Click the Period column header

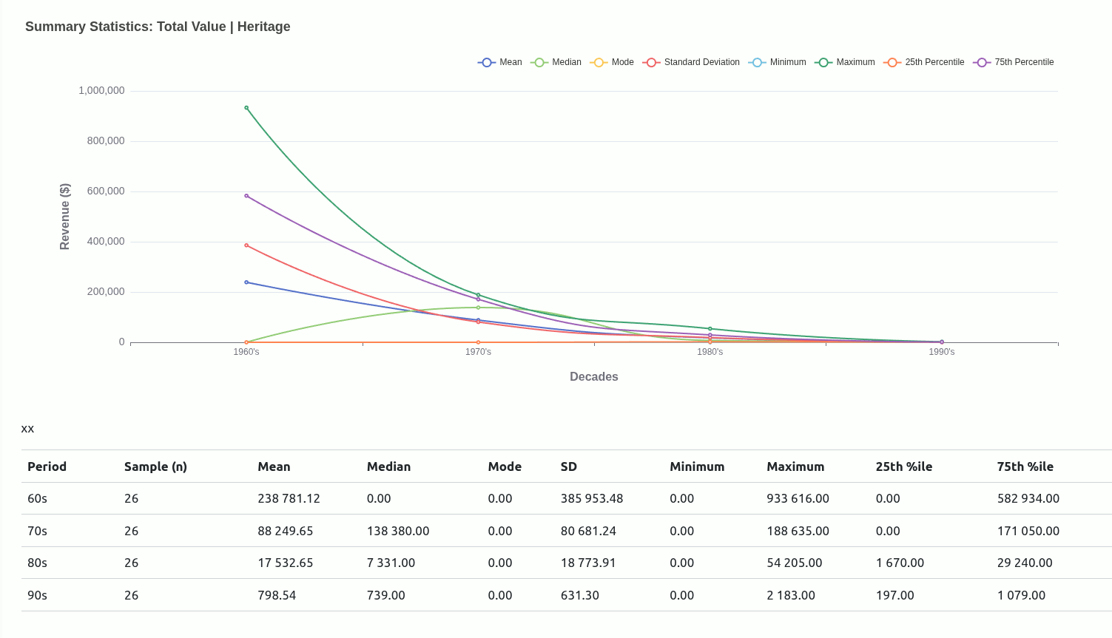[x=47, y=466]
